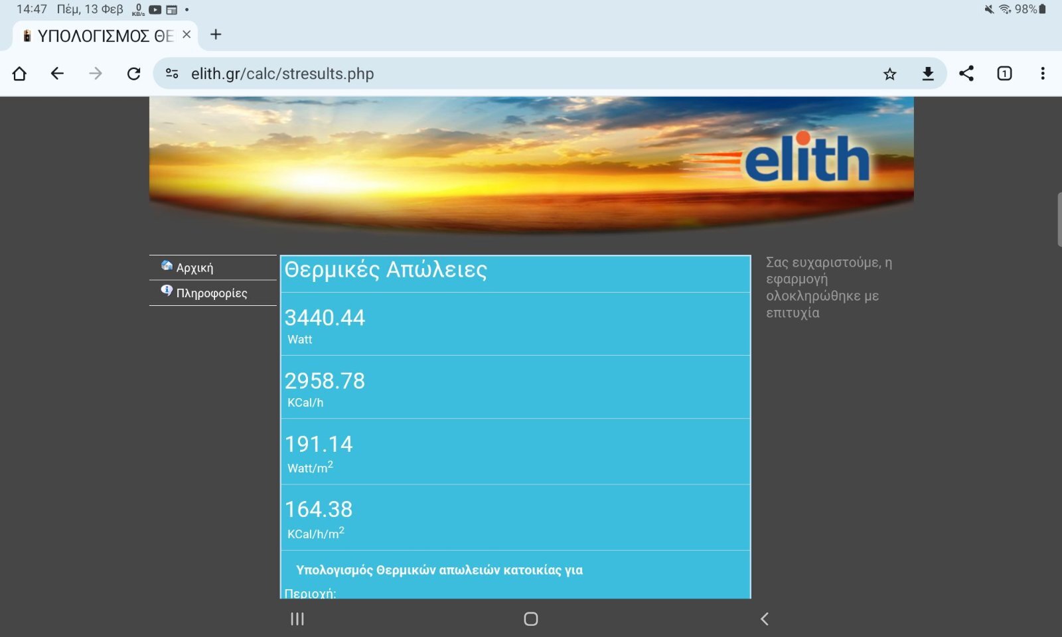1062x637 pixels.
Task: Click the Σας ευχαριστούμε completion message
Action: pyautogui.click(x=829, y=287)
